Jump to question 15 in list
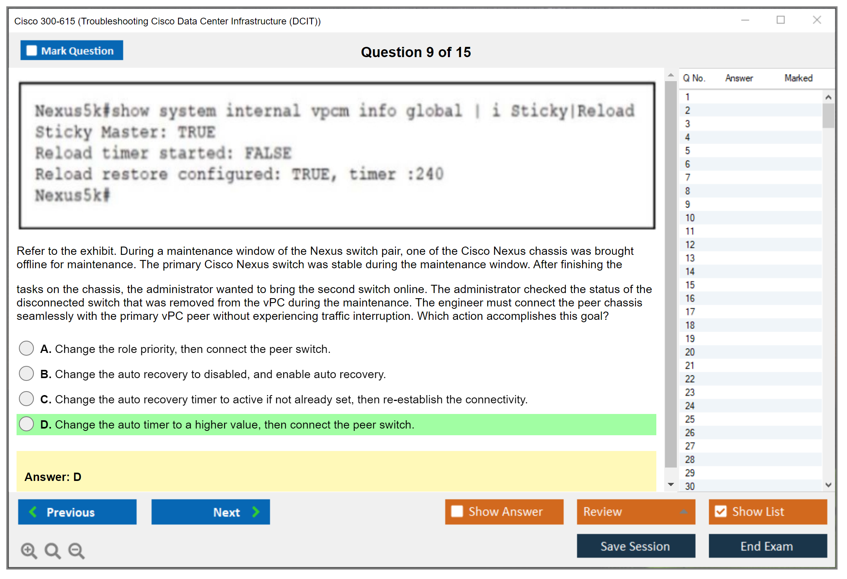The width and height of the screenshot is (847, 579). [x=690, y=285]
